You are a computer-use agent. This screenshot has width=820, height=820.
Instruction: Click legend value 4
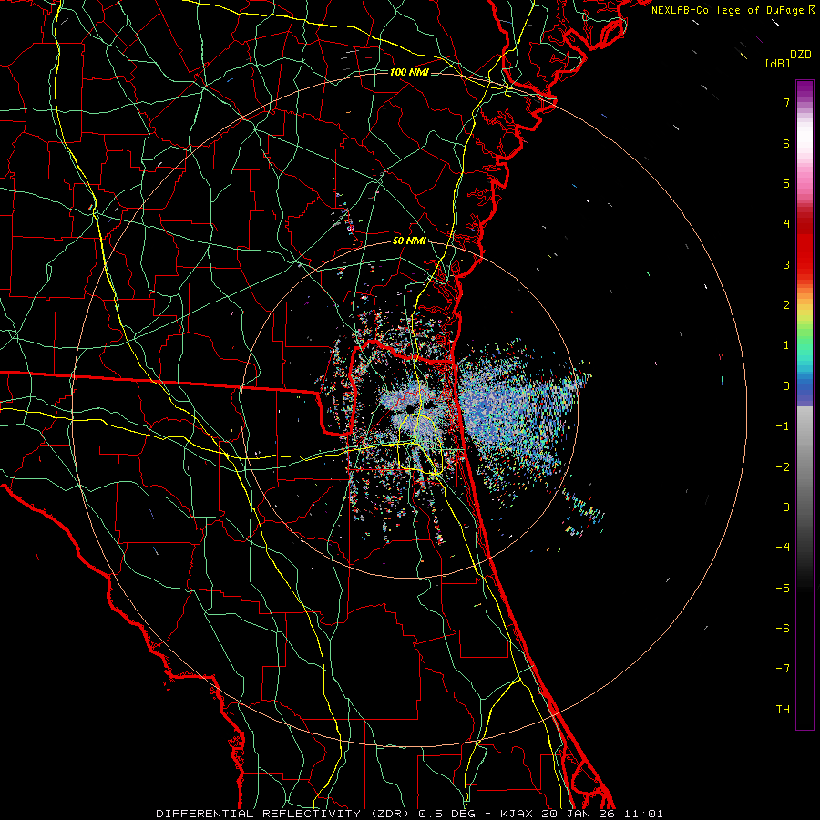tap(786, 224)
